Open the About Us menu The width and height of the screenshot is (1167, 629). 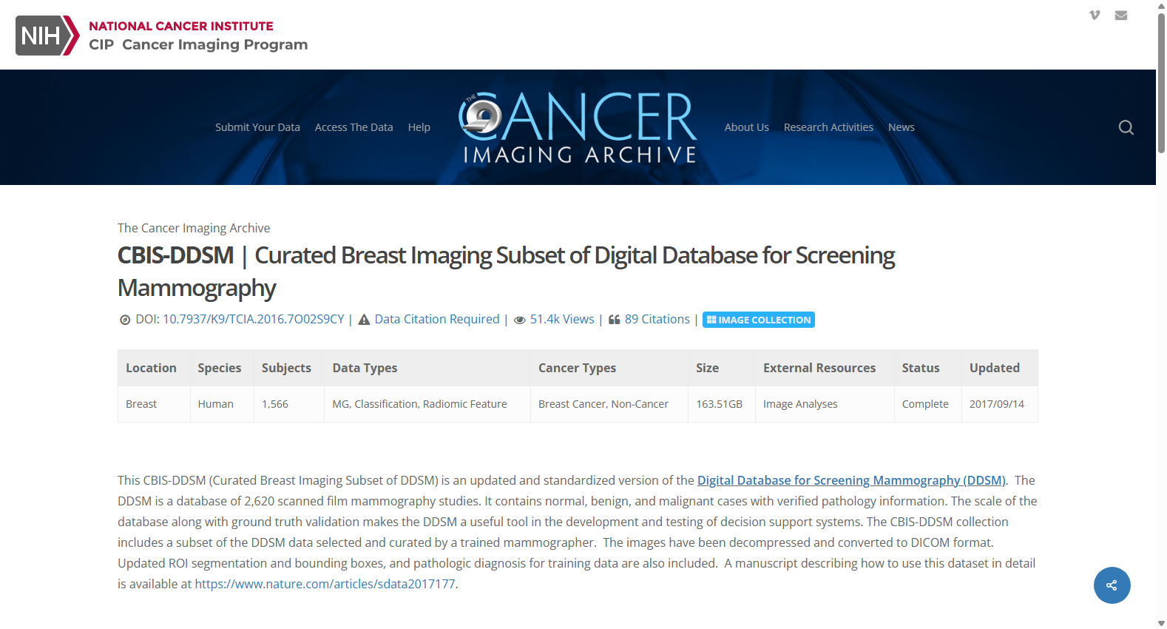point(746,127)
